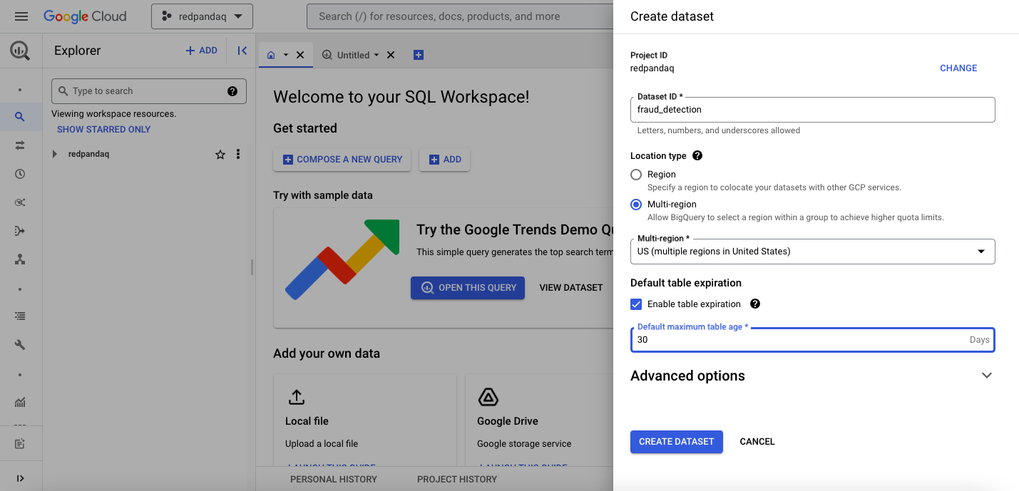The width and height of the screenshot is (1019, 491).
Task: Click the Google Trends colorful arrow graphic
Action: (x=342, y=259)
